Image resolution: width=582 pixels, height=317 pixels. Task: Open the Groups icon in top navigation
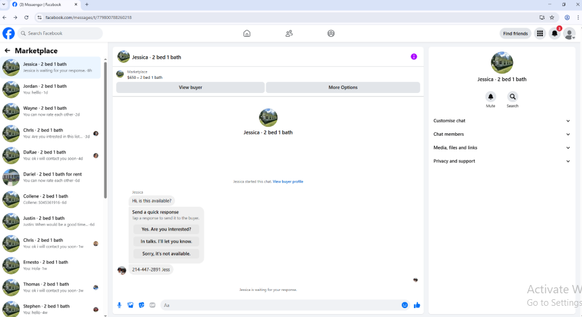click(331, 33)
